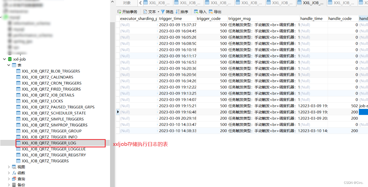Click the table icon beside XXL_JOB_QRTZ_FIRED_TRIGGERS

[x=18, y=89]
